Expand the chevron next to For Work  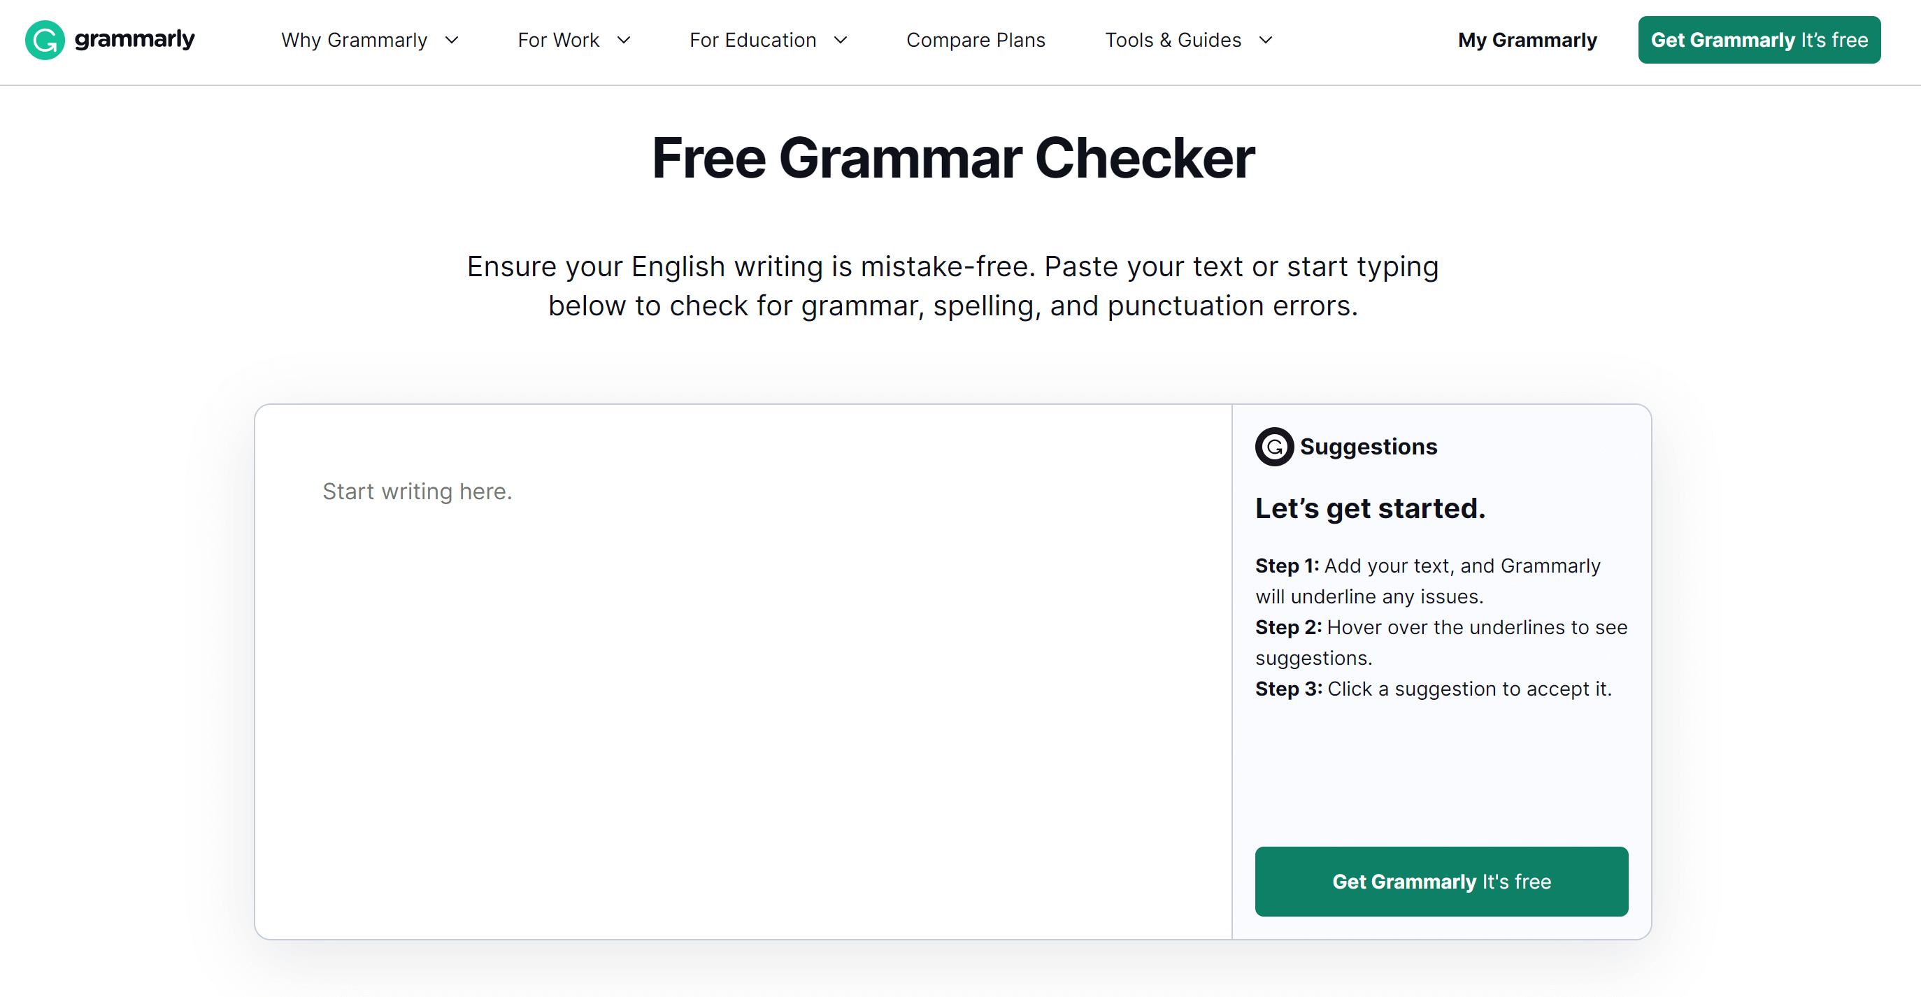click(x=624, y=41)
